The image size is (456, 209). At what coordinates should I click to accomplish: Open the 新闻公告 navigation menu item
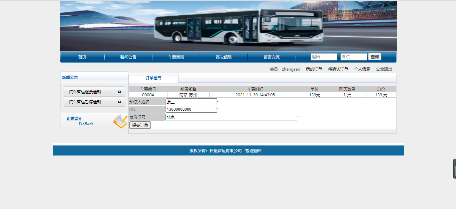pyautogui.click(x=128, y=57)
